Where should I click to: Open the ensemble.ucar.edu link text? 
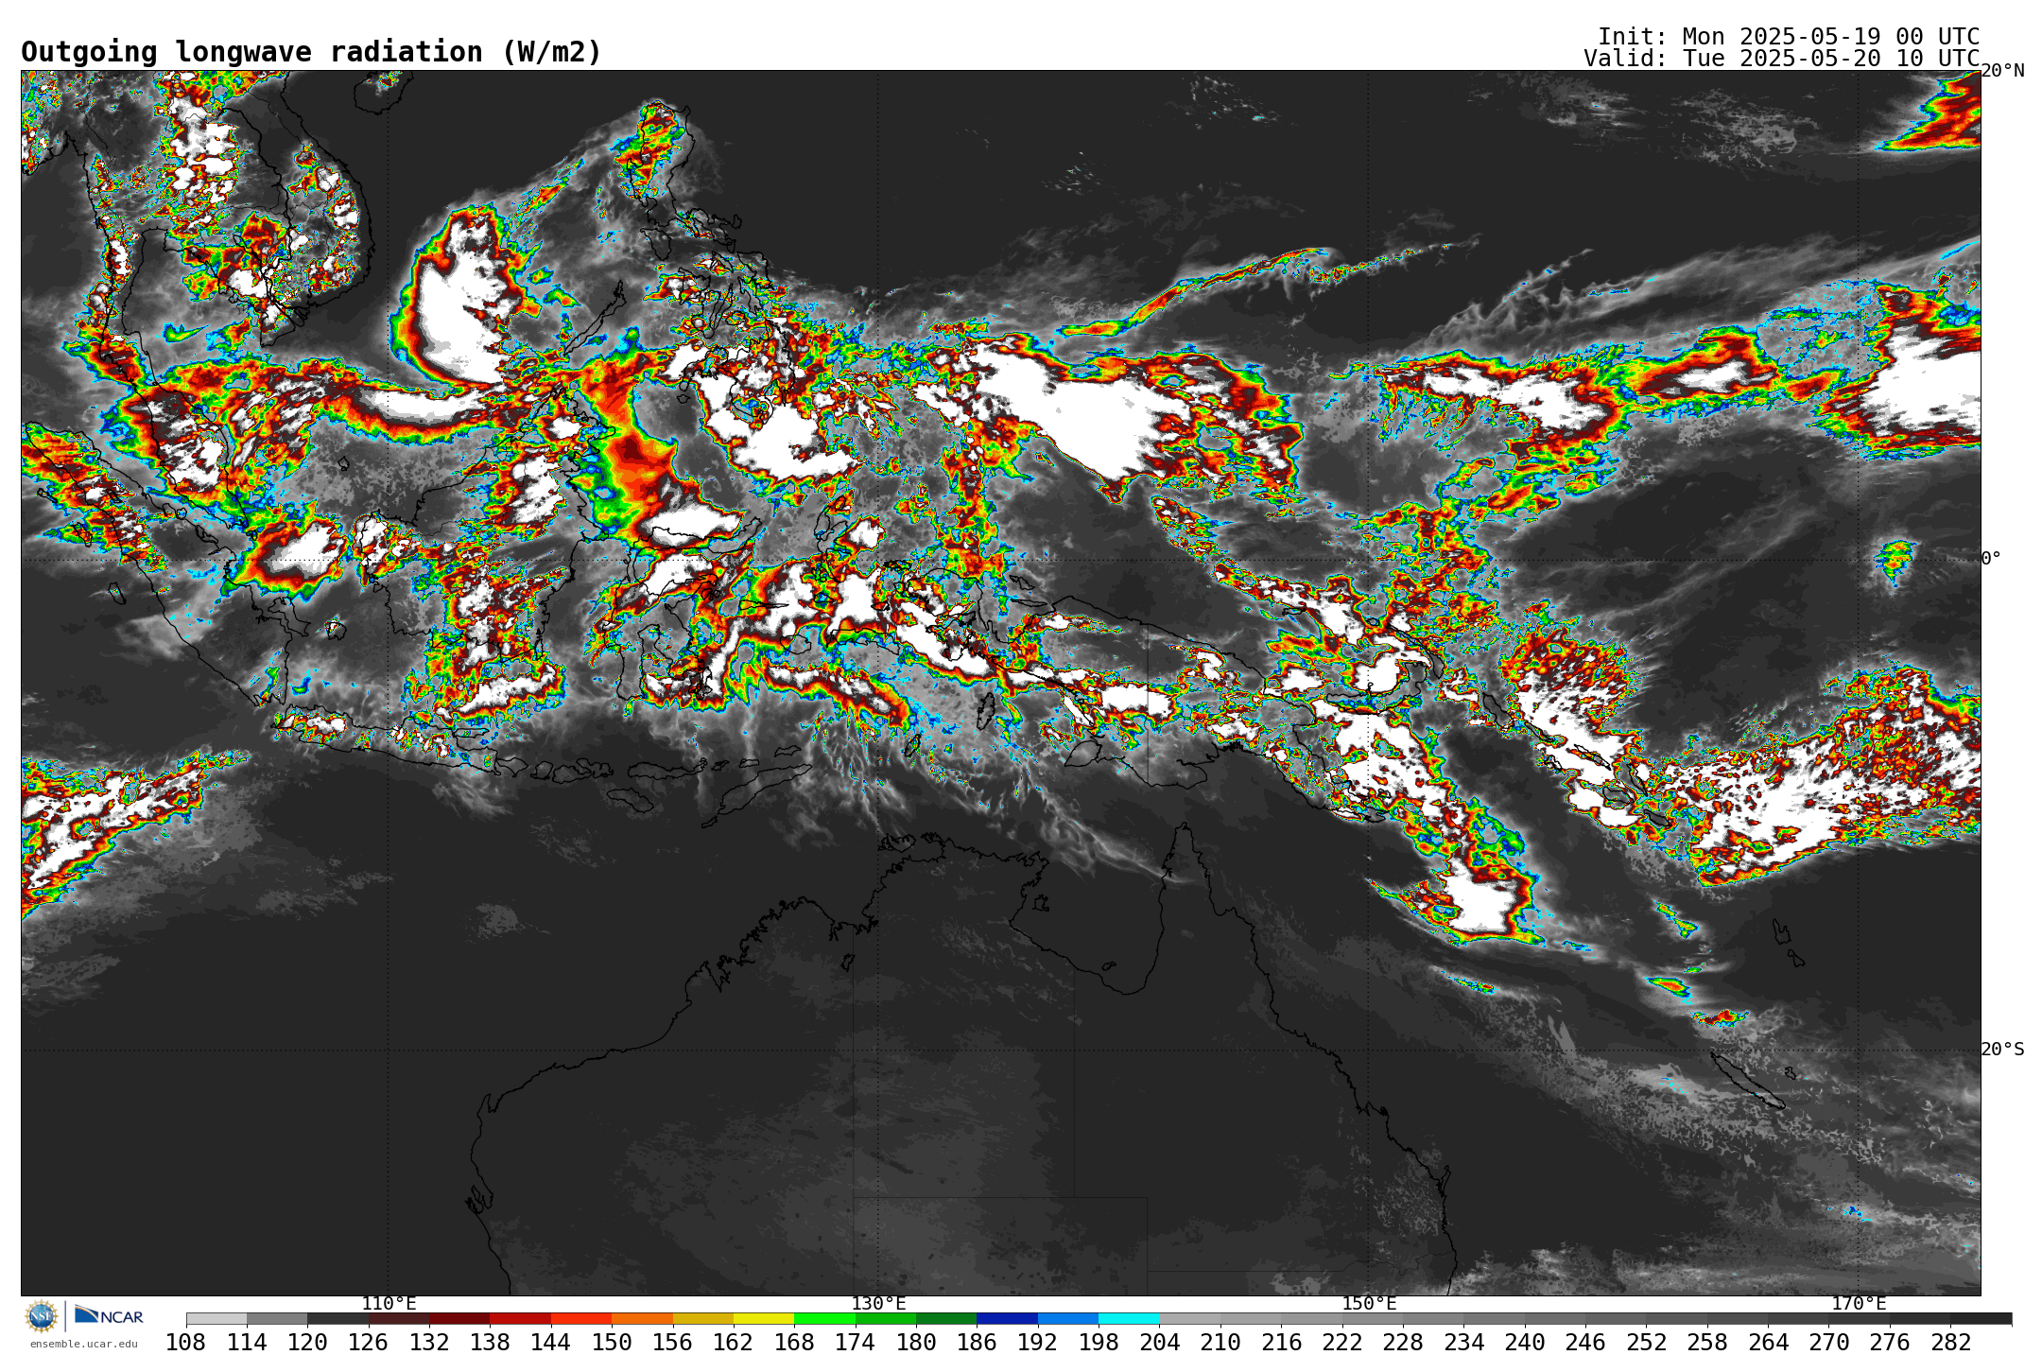[x=84, y=1344]
